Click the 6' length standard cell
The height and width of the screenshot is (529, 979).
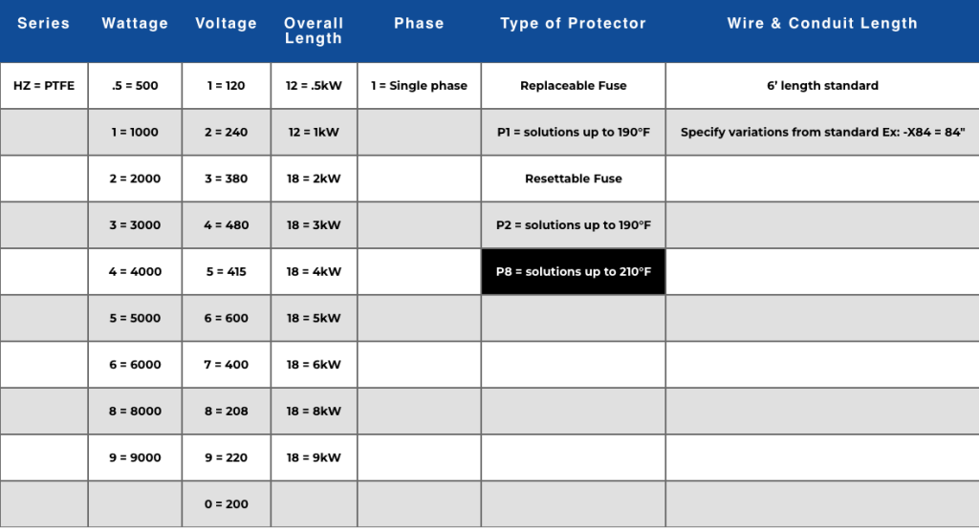point(822,86)
